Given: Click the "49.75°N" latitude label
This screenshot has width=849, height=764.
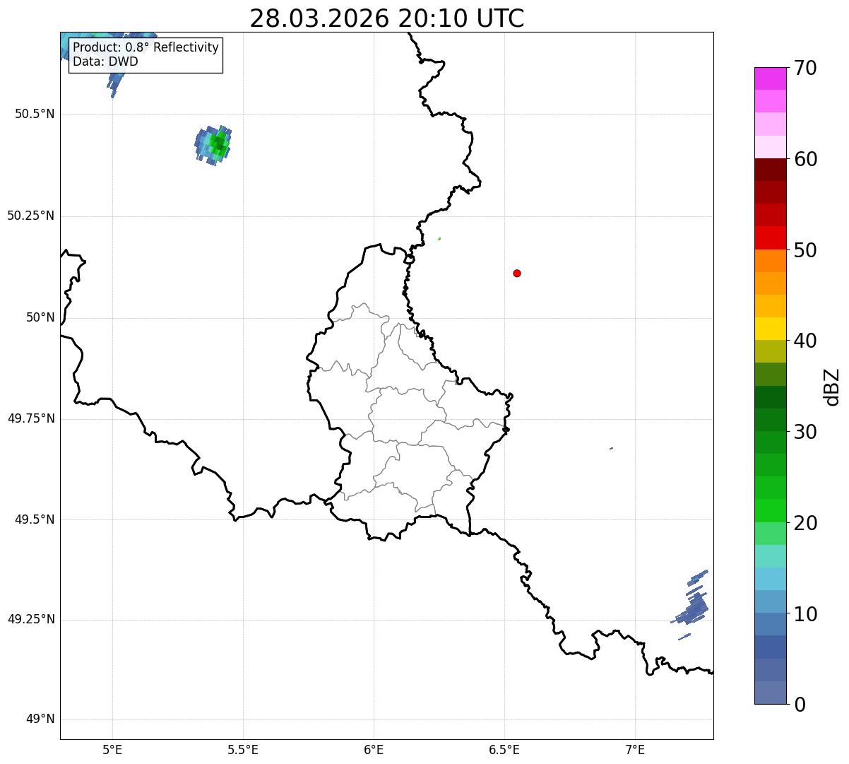Looking at the screenshot, I should coord(30,418).
